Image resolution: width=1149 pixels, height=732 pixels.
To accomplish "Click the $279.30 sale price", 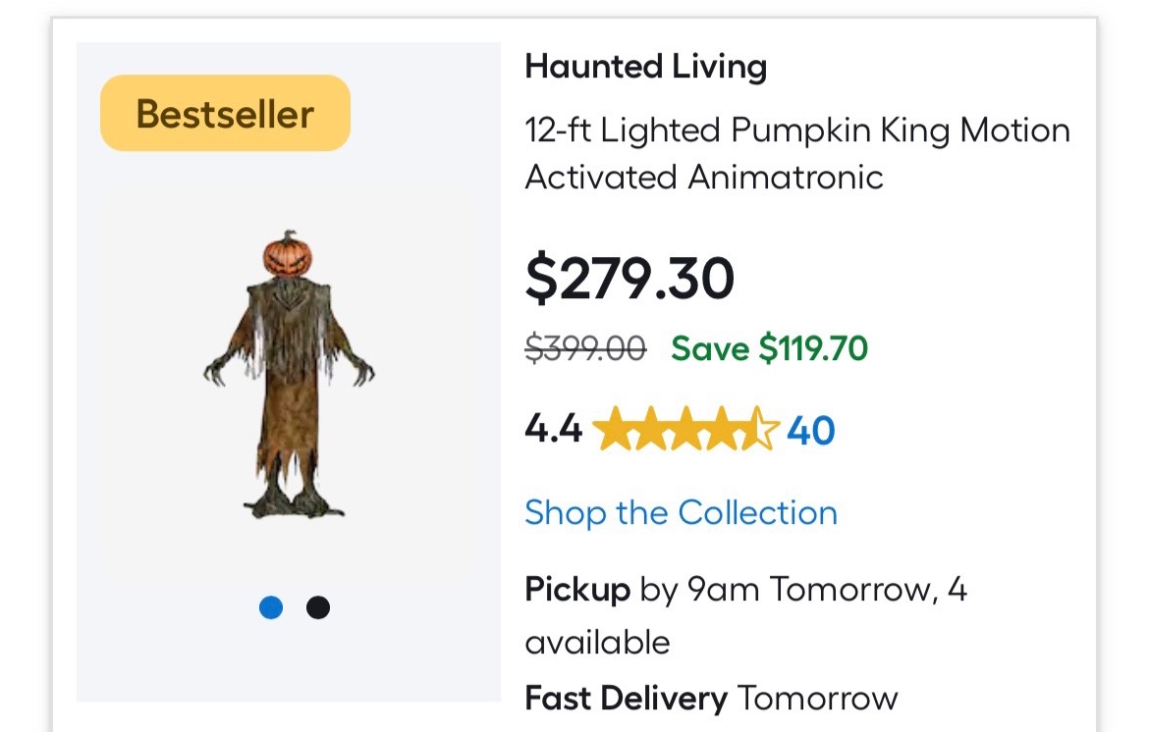I will click(x=629, y=278).
